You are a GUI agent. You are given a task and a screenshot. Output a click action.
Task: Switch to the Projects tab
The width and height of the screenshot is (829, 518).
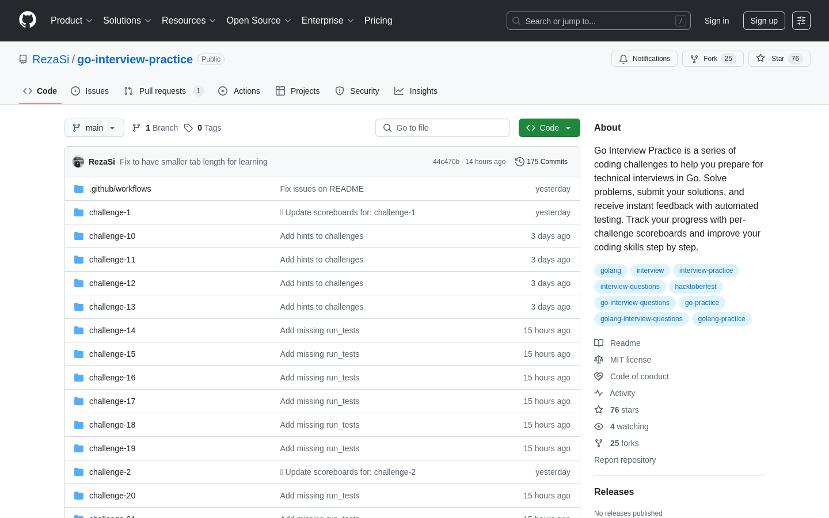coord(298,91)
